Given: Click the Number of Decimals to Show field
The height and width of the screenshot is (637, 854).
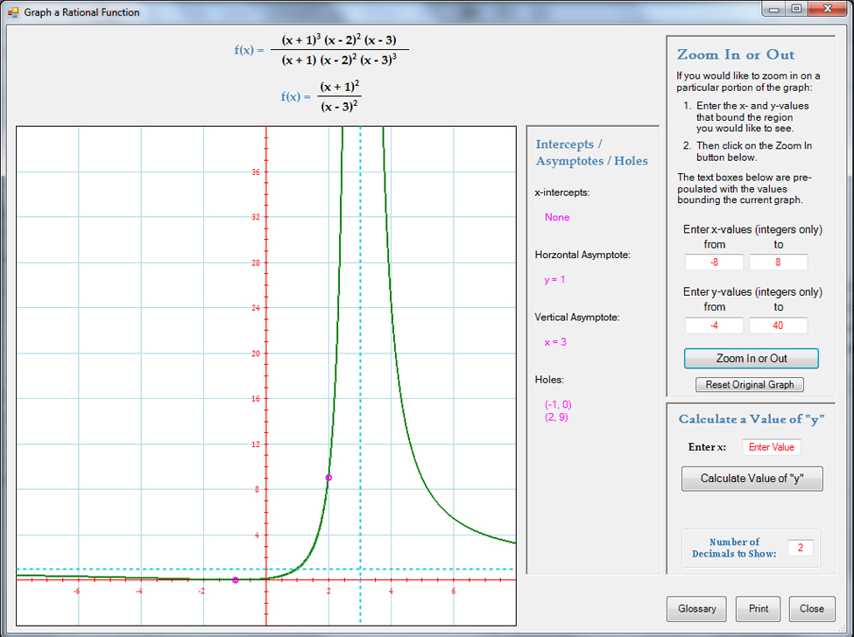Looking at the screenshot, I should pyautogui.click(x=800, y=549).
